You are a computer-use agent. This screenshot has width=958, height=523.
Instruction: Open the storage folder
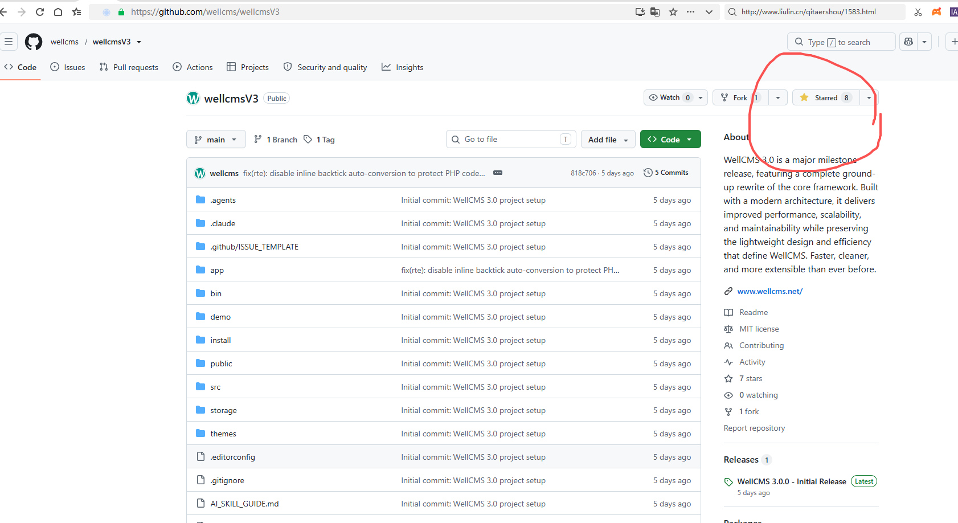click(223, 410)
